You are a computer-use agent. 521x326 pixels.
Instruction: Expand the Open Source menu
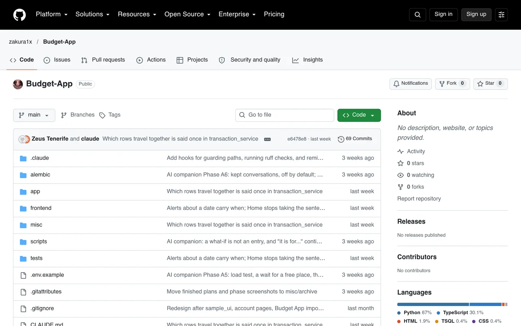tap(187, 14)
